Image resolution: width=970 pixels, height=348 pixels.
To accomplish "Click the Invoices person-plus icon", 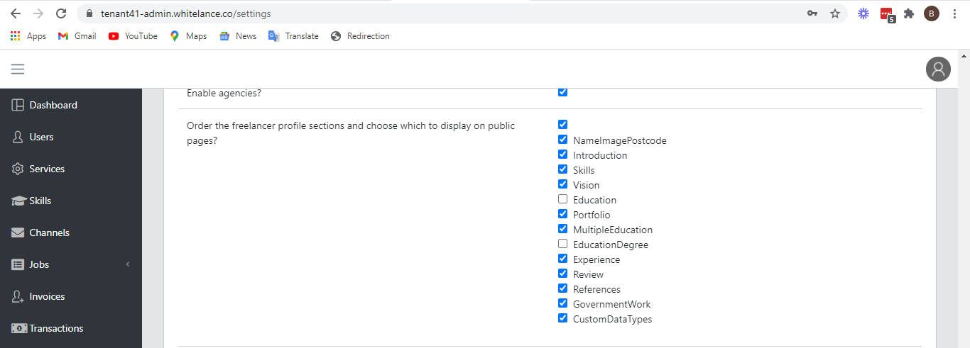I will point(18,296).
